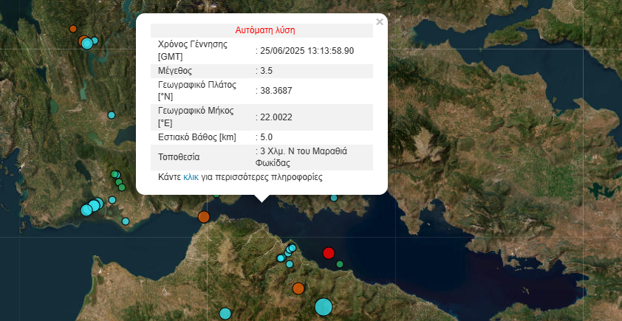Click the isolated cyan marker left of the 'Γεωγραφικό Μήκος' row
This screenshot has height=321, width=622.
[x=112, y=115]
